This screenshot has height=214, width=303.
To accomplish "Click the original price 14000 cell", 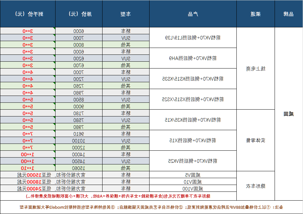I will point(79,154).
